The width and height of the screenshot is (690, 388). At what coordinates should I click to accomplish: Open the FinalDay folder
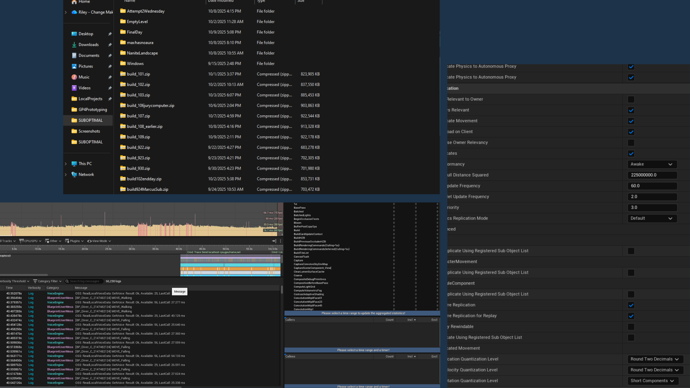134,32
